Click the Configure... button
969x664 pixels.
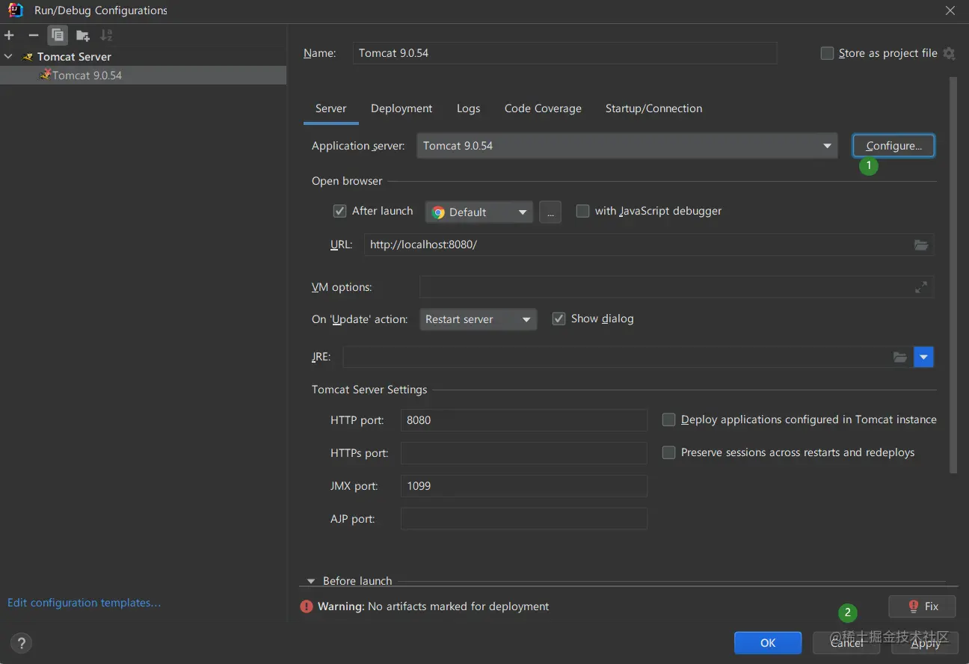tap(893, 146)
